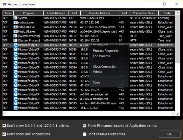Toggle Show Filenames instead of Application names
Image resolution: width=183 pixels, height=140 pixels.
click(84, 126)
